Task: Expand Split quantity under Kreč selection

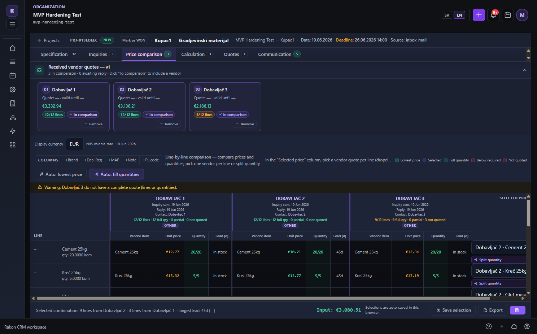Action: coord(499,283)
